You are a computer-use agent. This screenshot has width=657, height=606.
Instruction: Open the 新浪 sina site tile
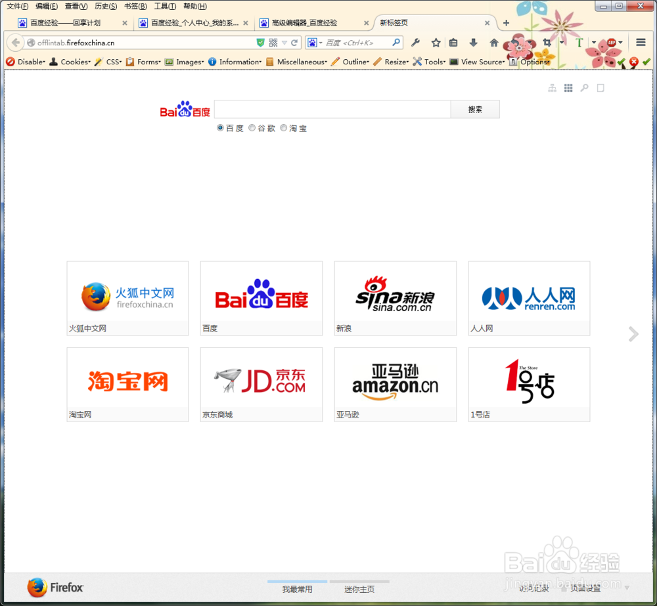[x=395, y=298]
